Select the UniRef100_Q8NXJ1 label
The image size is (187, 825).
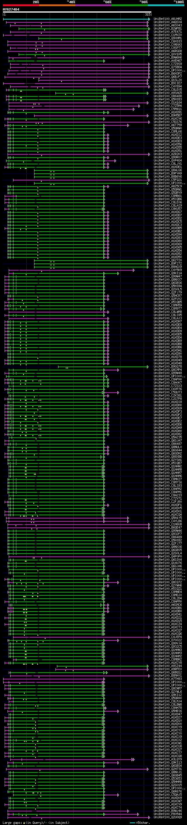tap(168, 772)
